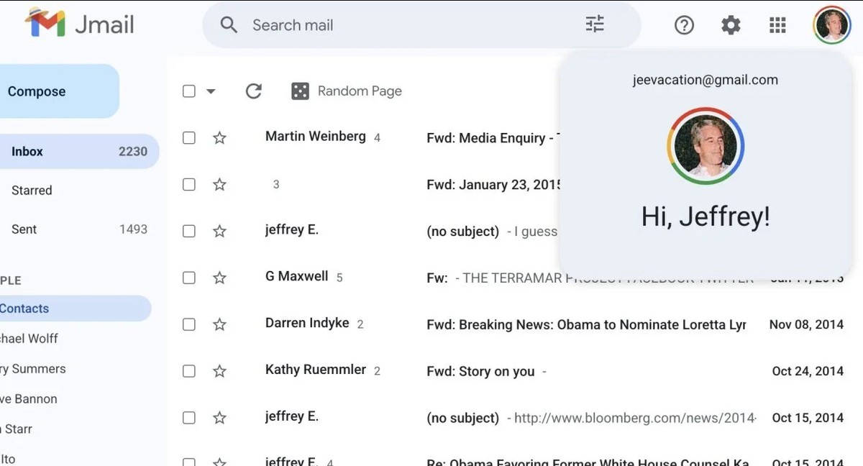
Task: Open the Contacts entry in the sidebar
Action: 25,308
